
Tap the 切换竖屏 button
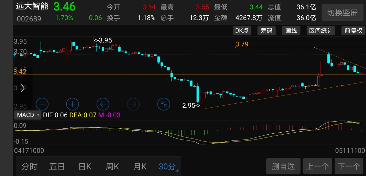pos(342,13)
